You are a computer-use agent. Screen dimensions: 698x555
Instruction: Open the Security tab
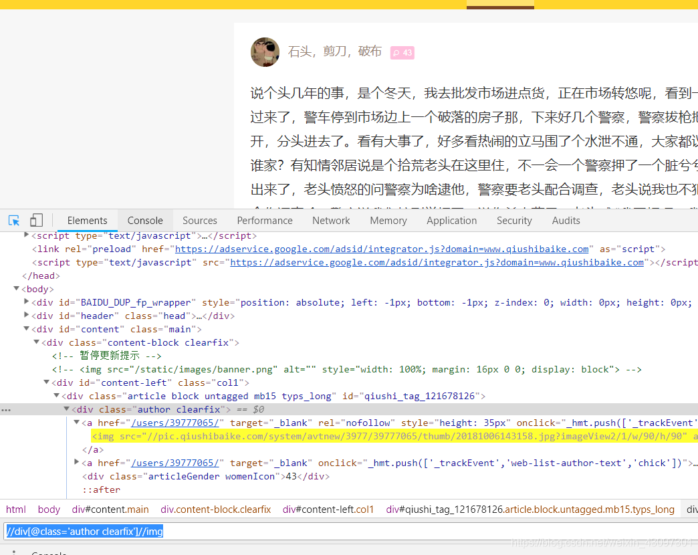pyautogui.click(x=514, y=220)
